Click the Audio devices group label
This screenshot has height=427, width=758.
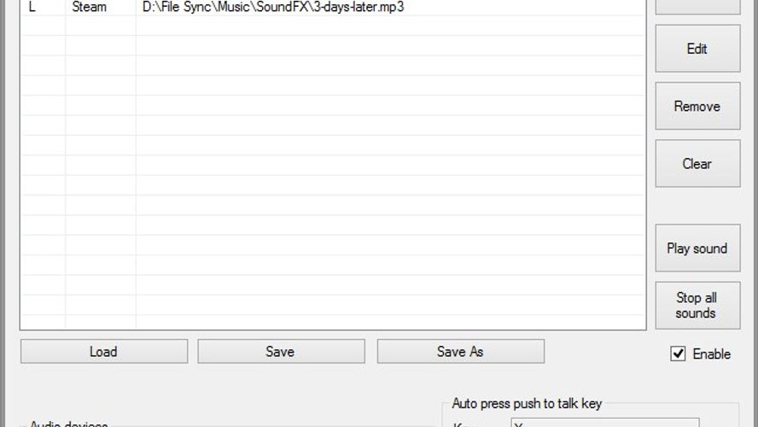point(68,424)
